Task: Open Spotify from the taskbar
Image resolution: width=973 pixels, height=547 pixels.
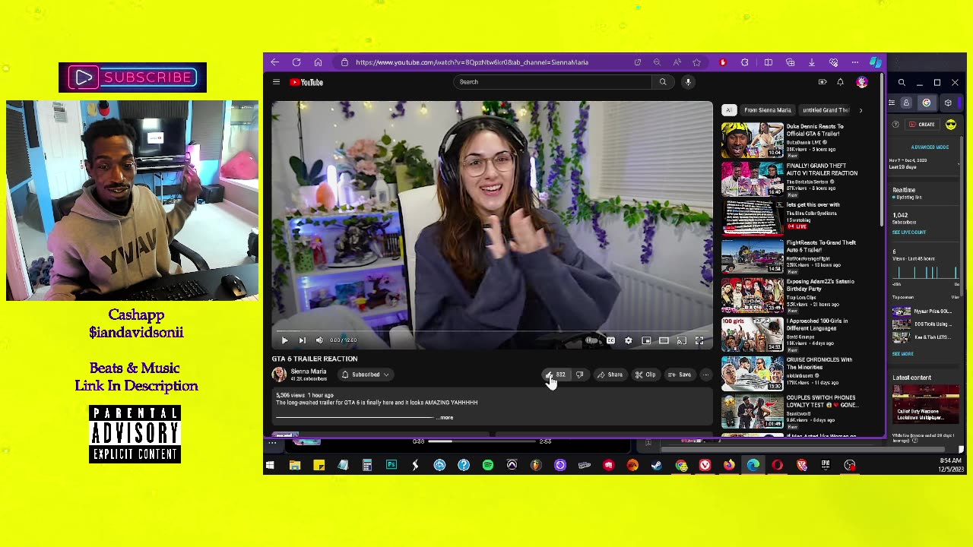Action: tap(487, 465)
